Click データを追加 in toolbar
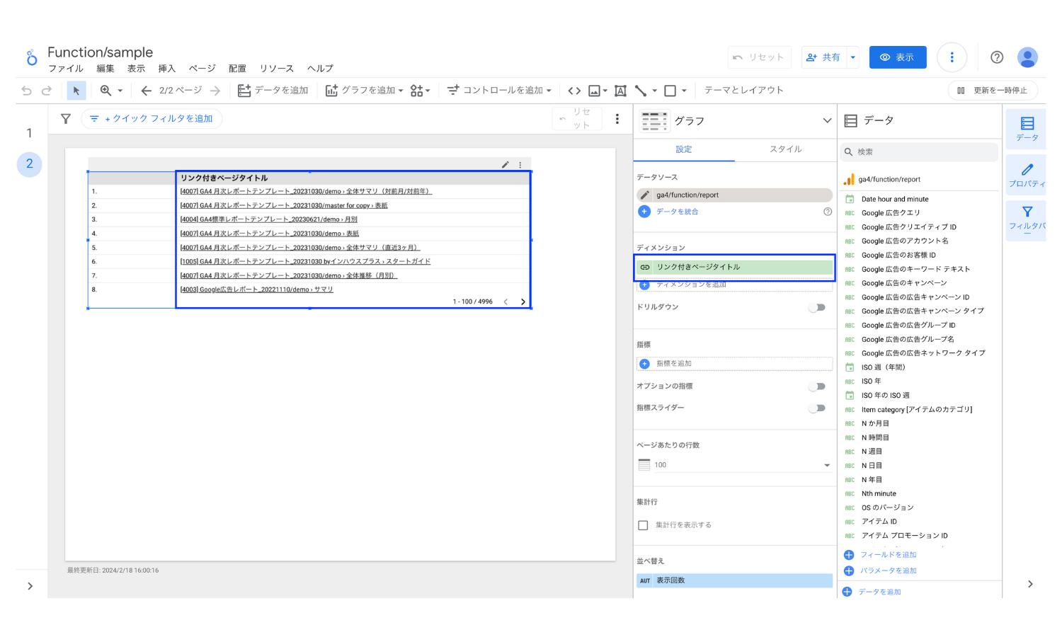The height and width of the screenshot is (637, 1062). tap(273, 91)
